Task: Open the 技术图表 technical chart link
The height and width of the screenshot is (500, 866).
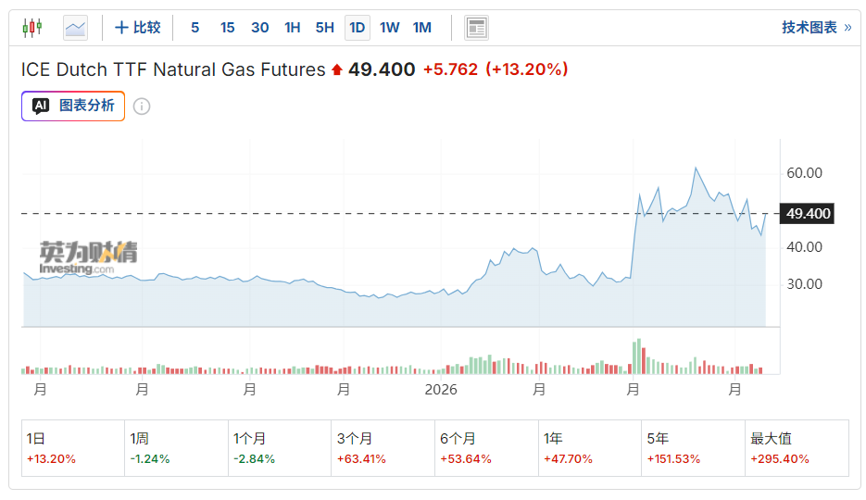Action: point(815,28)
